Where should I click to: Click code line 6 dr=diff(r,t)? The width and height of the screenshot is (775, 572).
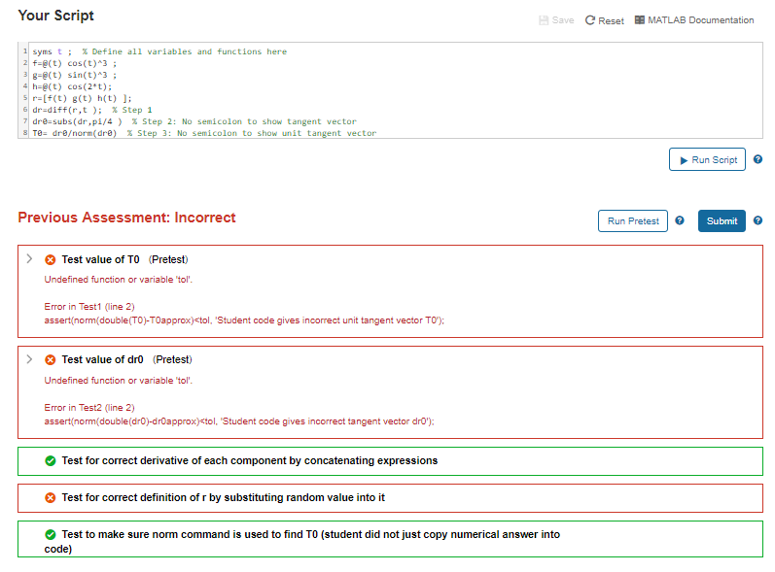pyautogui.click(x=92, y=110)
